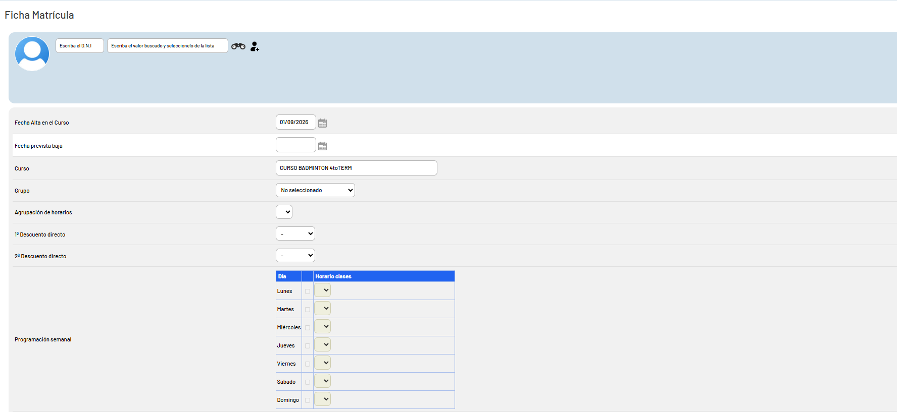This screenshot has height=412, width=897.
Task: Click the Domingo day label
Action: pos(288,400)
